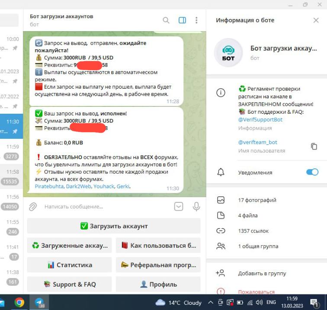Click the Piratebuhta forum link

coord(49,186)
